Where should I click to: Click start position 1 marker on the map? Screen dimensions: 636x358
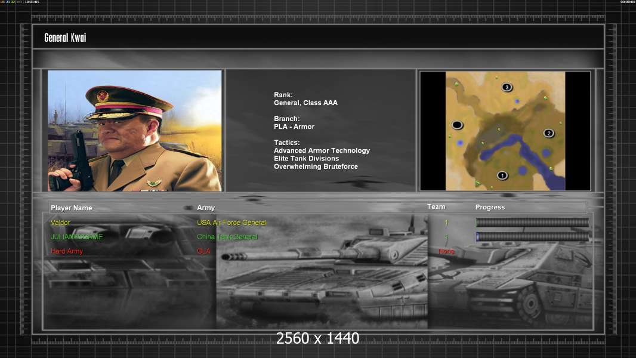502,175
